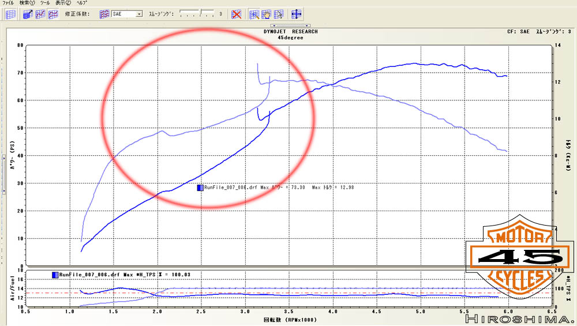The height and width of the screenshot is (326, 577).
Task: Select the zoom magnifier graph tool
Action: pos(254,14)
